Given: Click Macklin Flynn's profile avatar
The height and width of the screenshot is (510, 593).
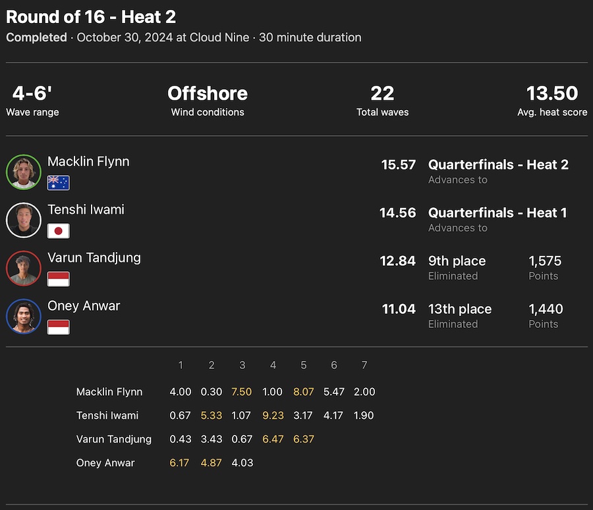Looking at the screenshot, I should [24, 172].
